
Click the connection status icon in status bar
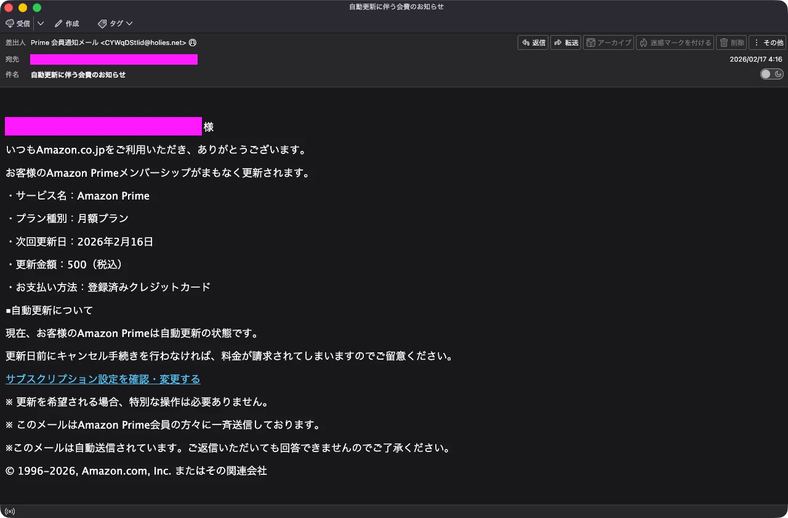point(9,511)
